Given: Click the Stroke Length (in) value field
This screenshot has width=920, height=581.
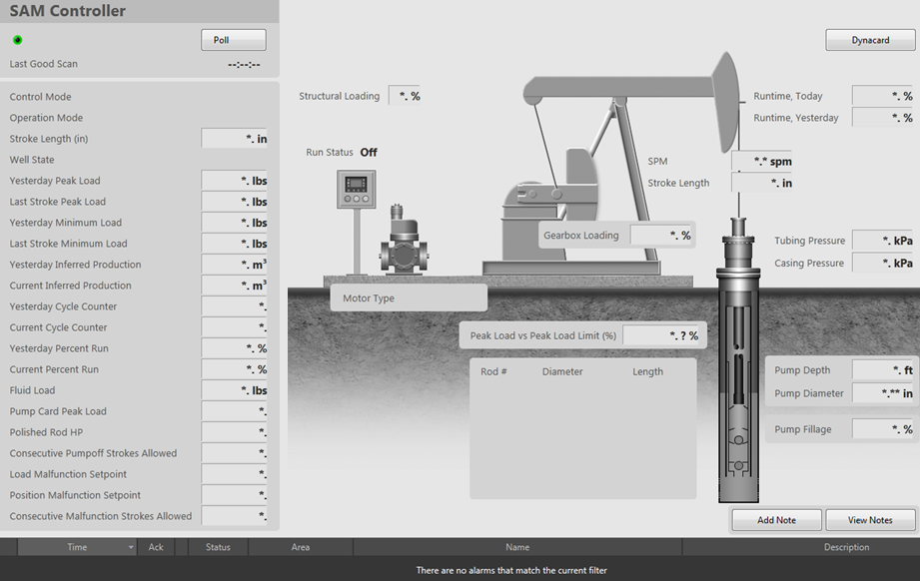Looking at the screenshot, I should click(x=235, y=139).
